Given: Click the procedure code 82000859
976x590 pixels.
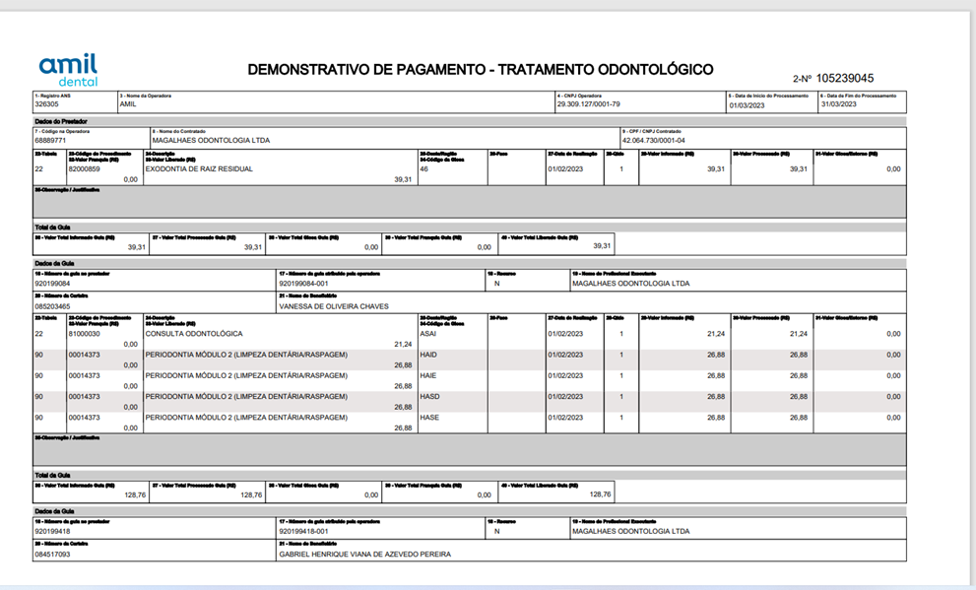Looking at the screenshot, I should point(84,169).
